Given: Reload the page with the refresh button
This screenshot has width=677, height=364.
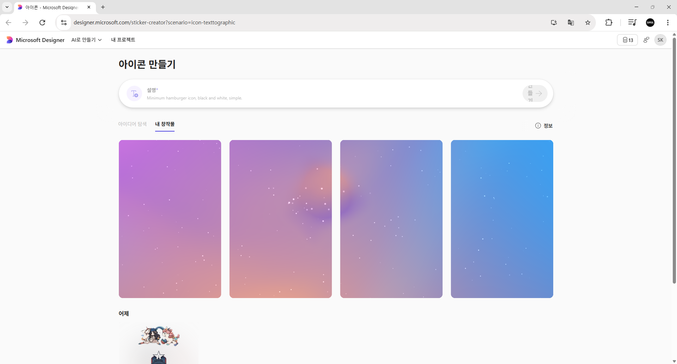Looking at the screenshot, I should (x=42, y=23).
